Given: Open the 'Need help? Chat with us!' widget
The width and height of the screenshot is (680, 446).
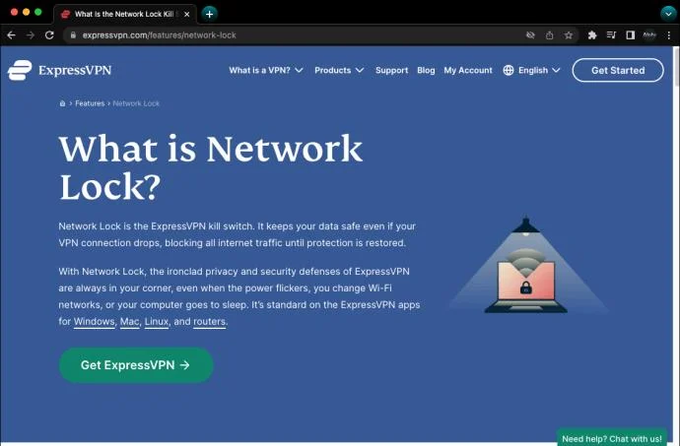Looking at the screenshot, I should 612,438.
